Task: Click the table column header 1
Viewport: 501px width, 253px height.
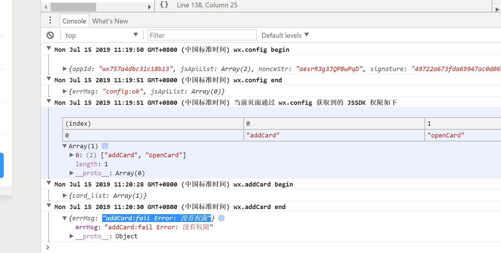Action: coord(463,123)
